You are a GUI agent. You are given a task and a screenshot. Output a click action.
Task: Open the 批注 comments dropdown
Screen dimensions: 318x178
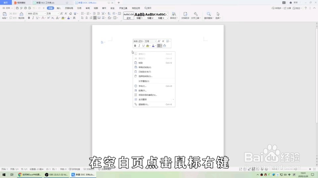297,8
